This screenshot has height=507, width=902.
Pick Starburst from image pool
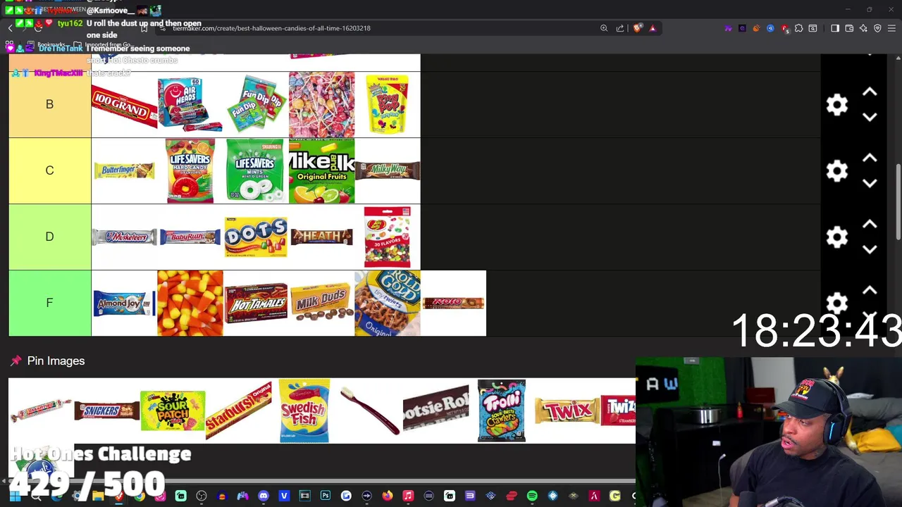click(238, 411)
